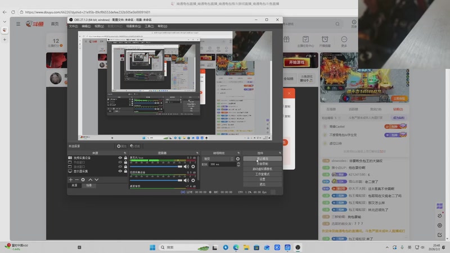
Task: Click the 300 ms duration field
Action: [x=222, y=164]
